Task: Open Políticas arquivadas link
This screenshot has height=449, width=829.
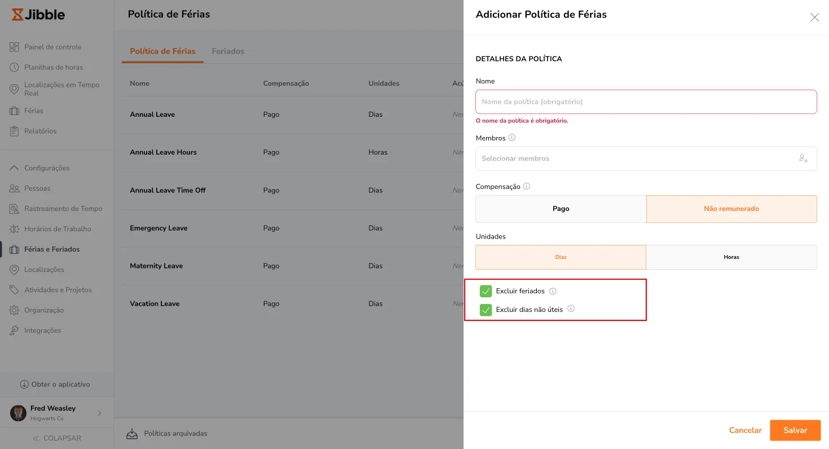Action: click(176, 434)
